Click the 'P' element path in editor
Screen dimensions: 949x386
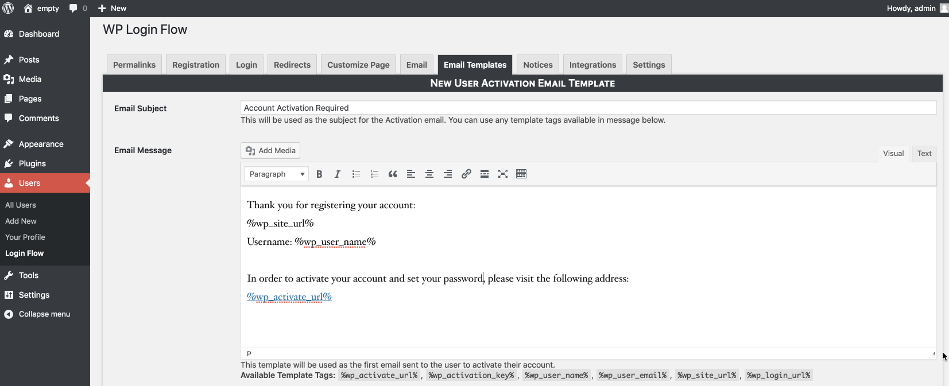pos(249,354)
